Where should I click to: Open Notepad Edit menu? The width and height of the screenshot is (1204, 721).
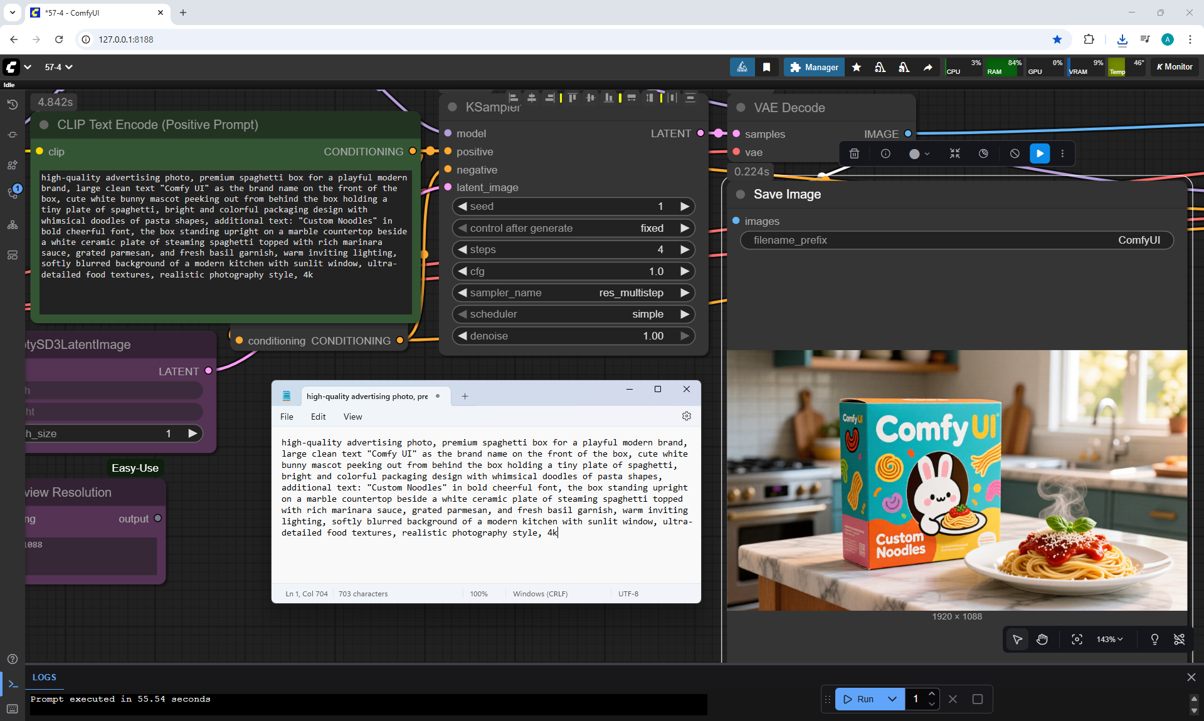tap(318, 417)
